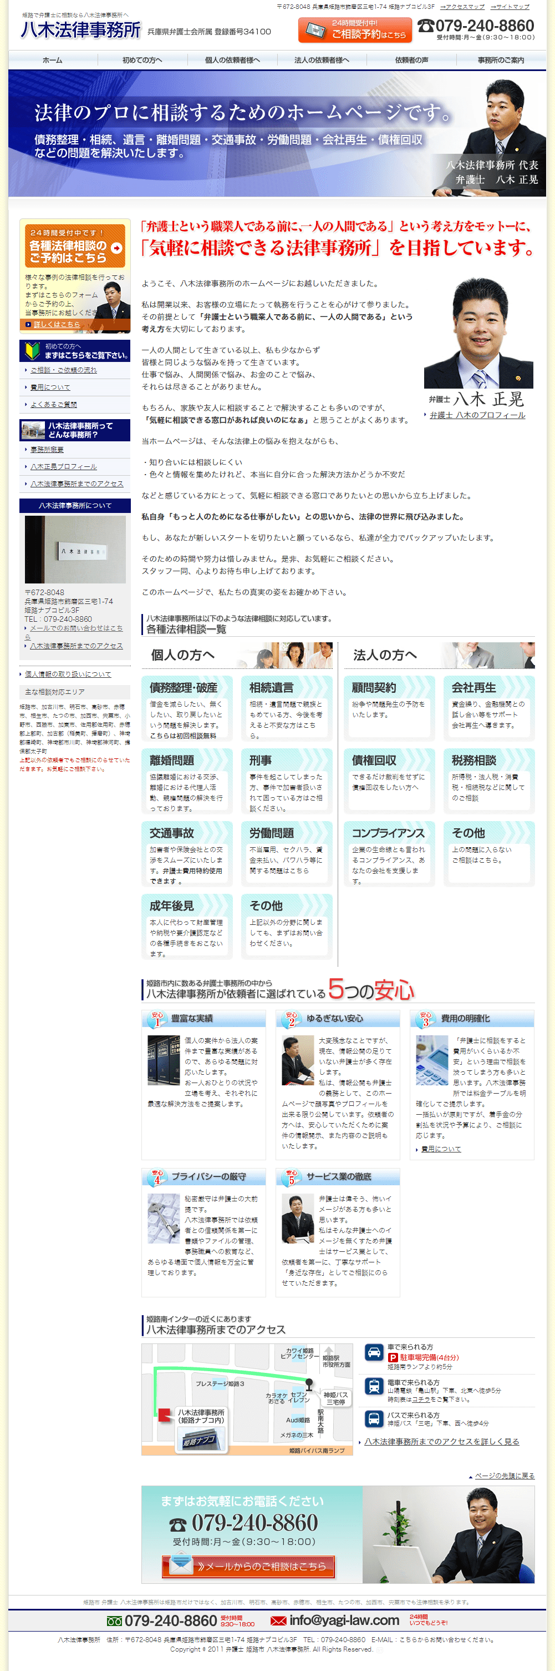Open the 会社再生 corporate card
This screenshot has height=1671, width=555.
(x=489, y=708)
